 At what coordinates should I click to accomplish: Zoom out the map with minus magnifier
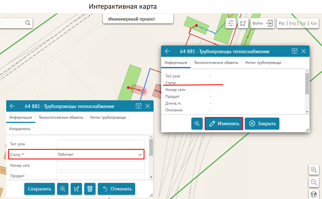(314, 182)
